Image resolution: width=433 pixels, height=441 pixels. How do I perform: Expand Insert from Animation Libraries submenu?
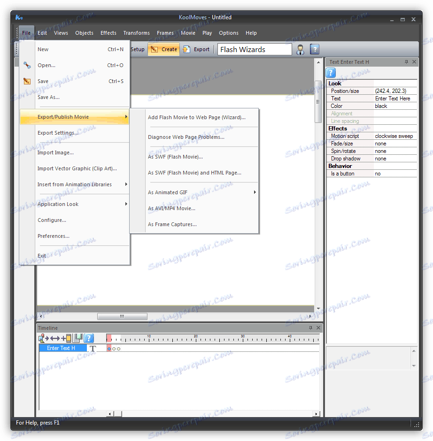coord(126,184)
